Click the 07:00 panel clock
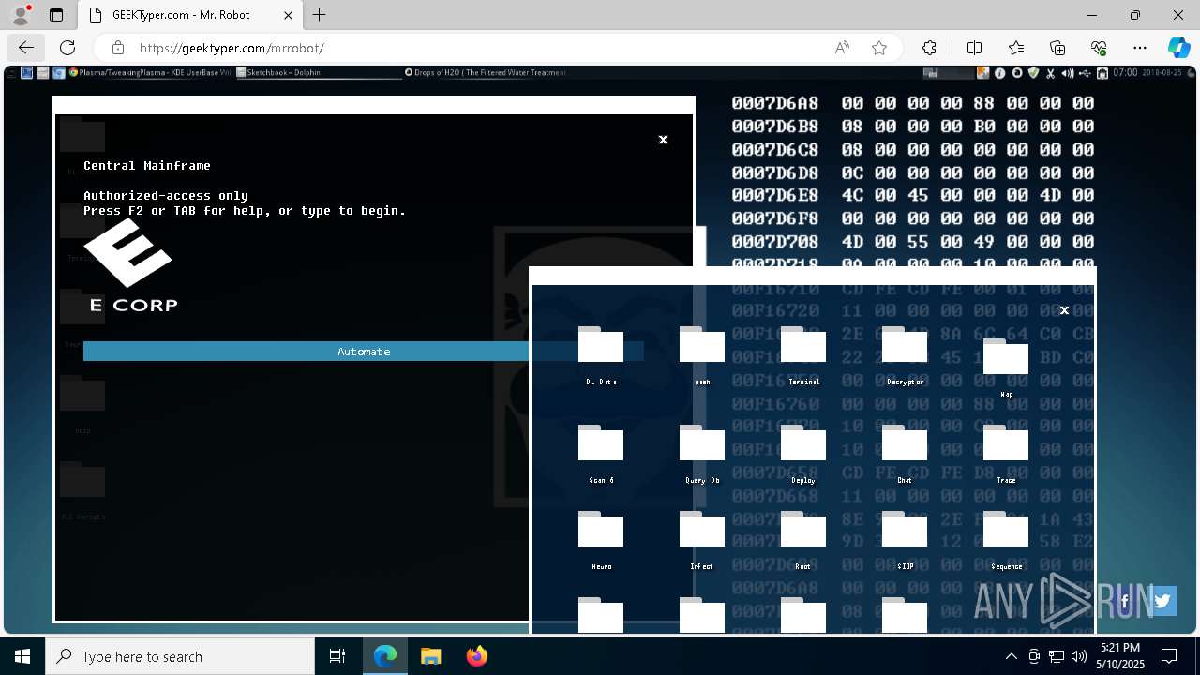The width and height of the screenshot is (1200, 675). coord(1125,73)
